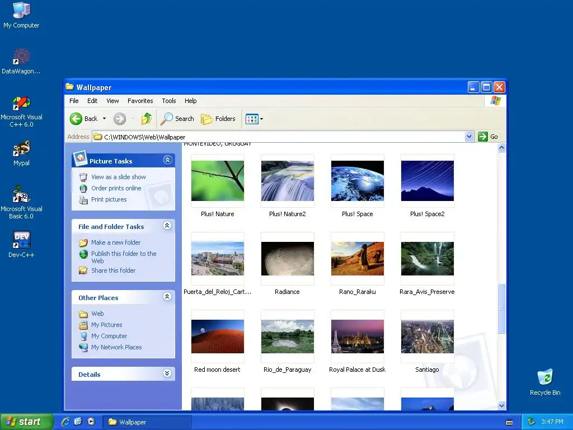
Task: Toggle the Folders pane
Action: point(218,119)
